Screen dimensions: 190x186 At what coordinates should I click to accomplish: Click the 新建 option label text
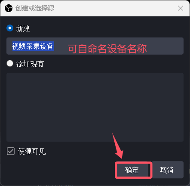(x=23, y=28)
